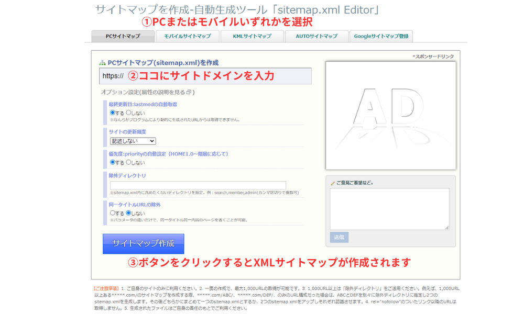Open the KMLサイトマップ tab
Screen dimensions: 524x314
click(x=252, y=36)
